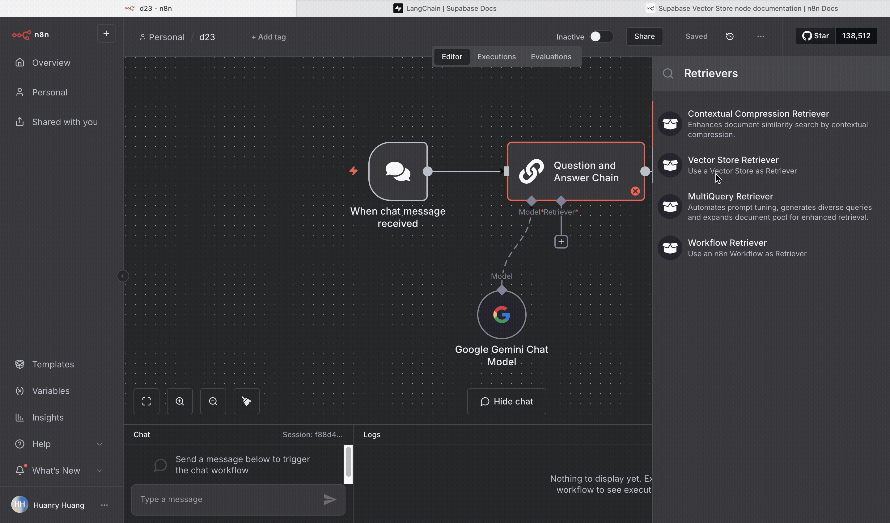Switch to the d23 - n8n browser tab
This screenshot has width=890, height=523.
[148, 8]
